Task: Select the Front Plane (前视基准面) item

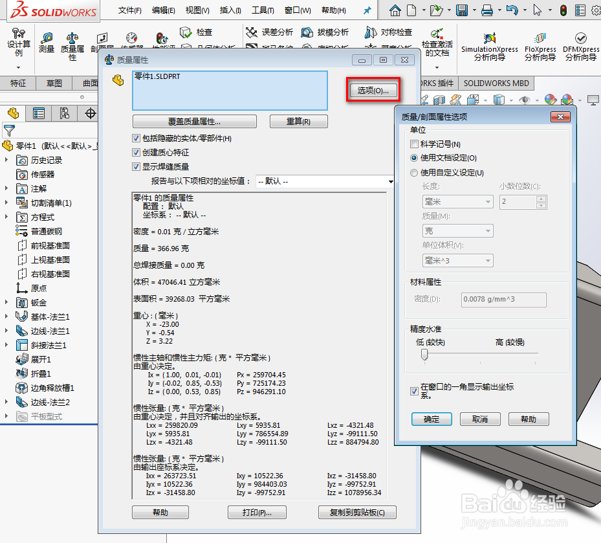Action: click(x=50, y=245)
